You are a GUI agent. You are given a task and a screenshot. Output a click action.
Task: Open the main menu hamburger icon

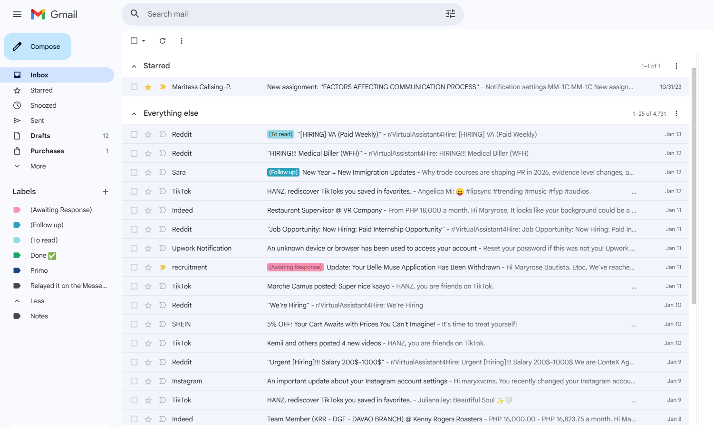17,14
